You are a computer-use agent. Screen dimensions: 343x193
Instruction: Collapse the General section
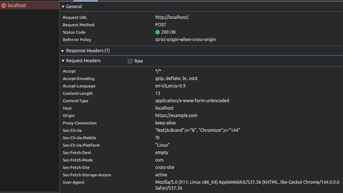(x=63, y=7)
